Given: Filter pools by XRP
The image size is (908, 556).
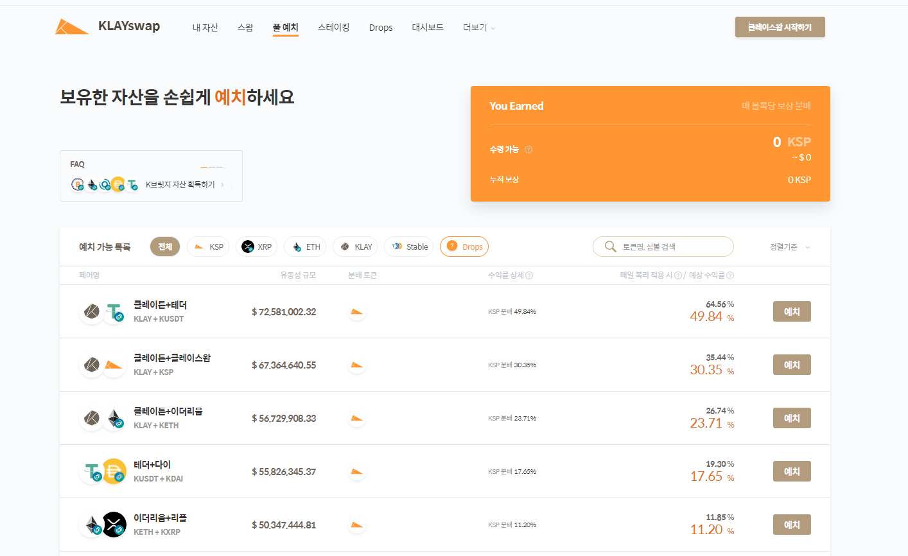Looking at the screenshot, I should point(256,247).
